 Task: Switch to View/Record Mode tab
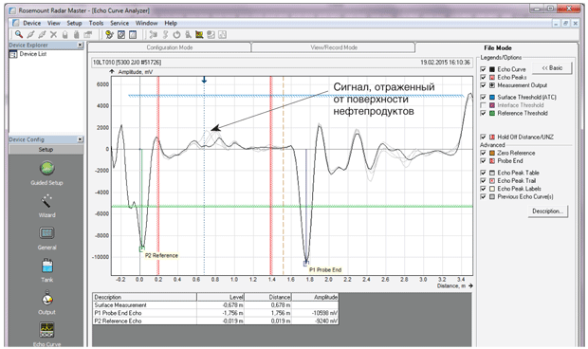coord(334,47)
